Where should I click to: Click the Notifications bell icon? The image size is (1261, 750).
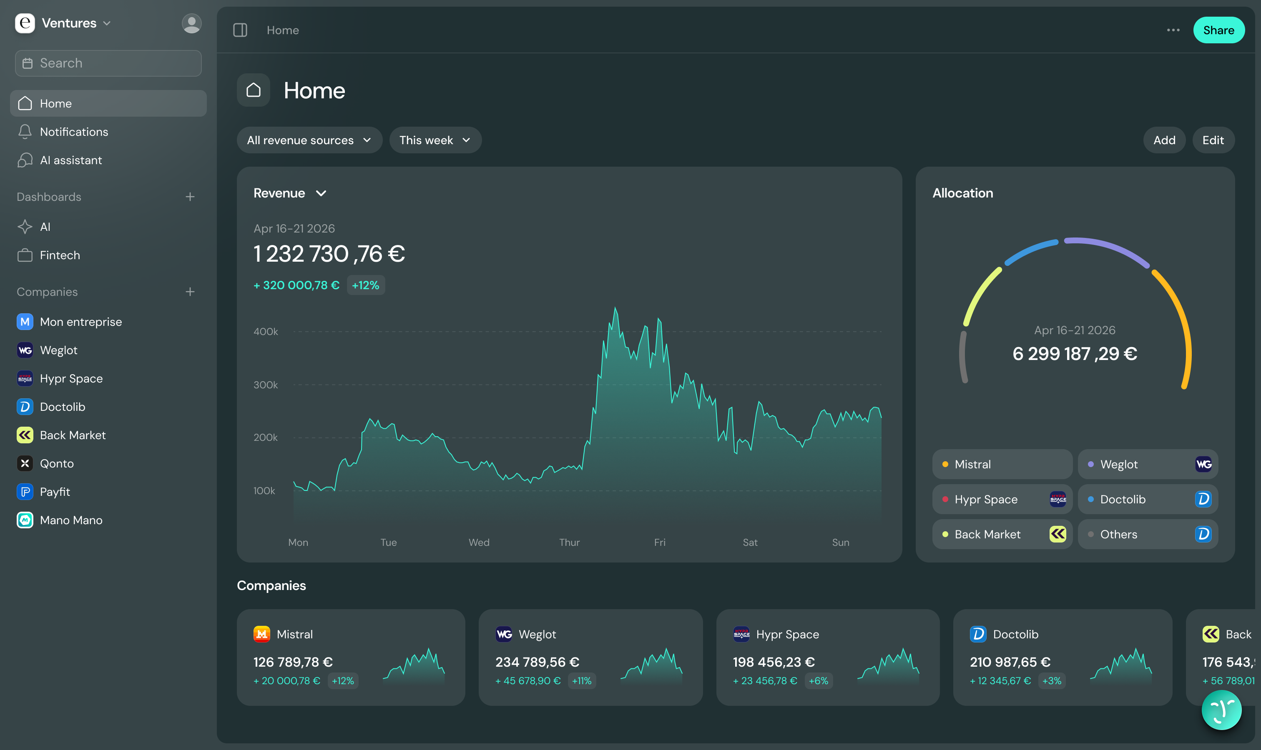[25, 132]
